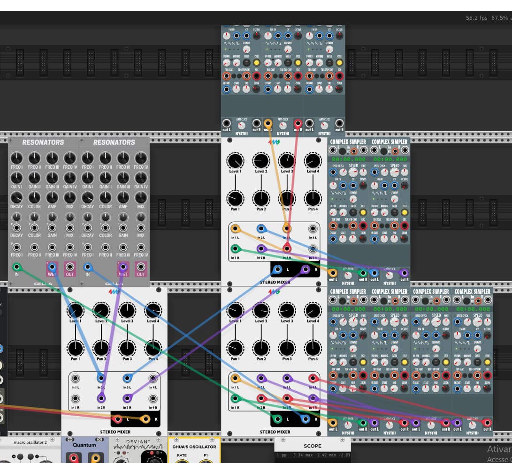Click the OUT jack on the right Resonators module
Viewport: 512px width, 463px height.
coord(141,268)
